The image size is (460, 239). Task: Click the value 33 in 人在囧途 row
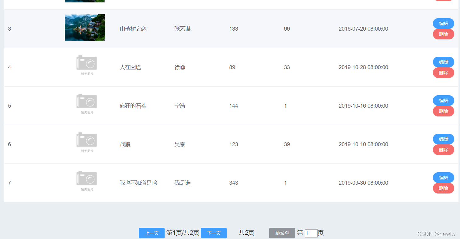[287, 67]
